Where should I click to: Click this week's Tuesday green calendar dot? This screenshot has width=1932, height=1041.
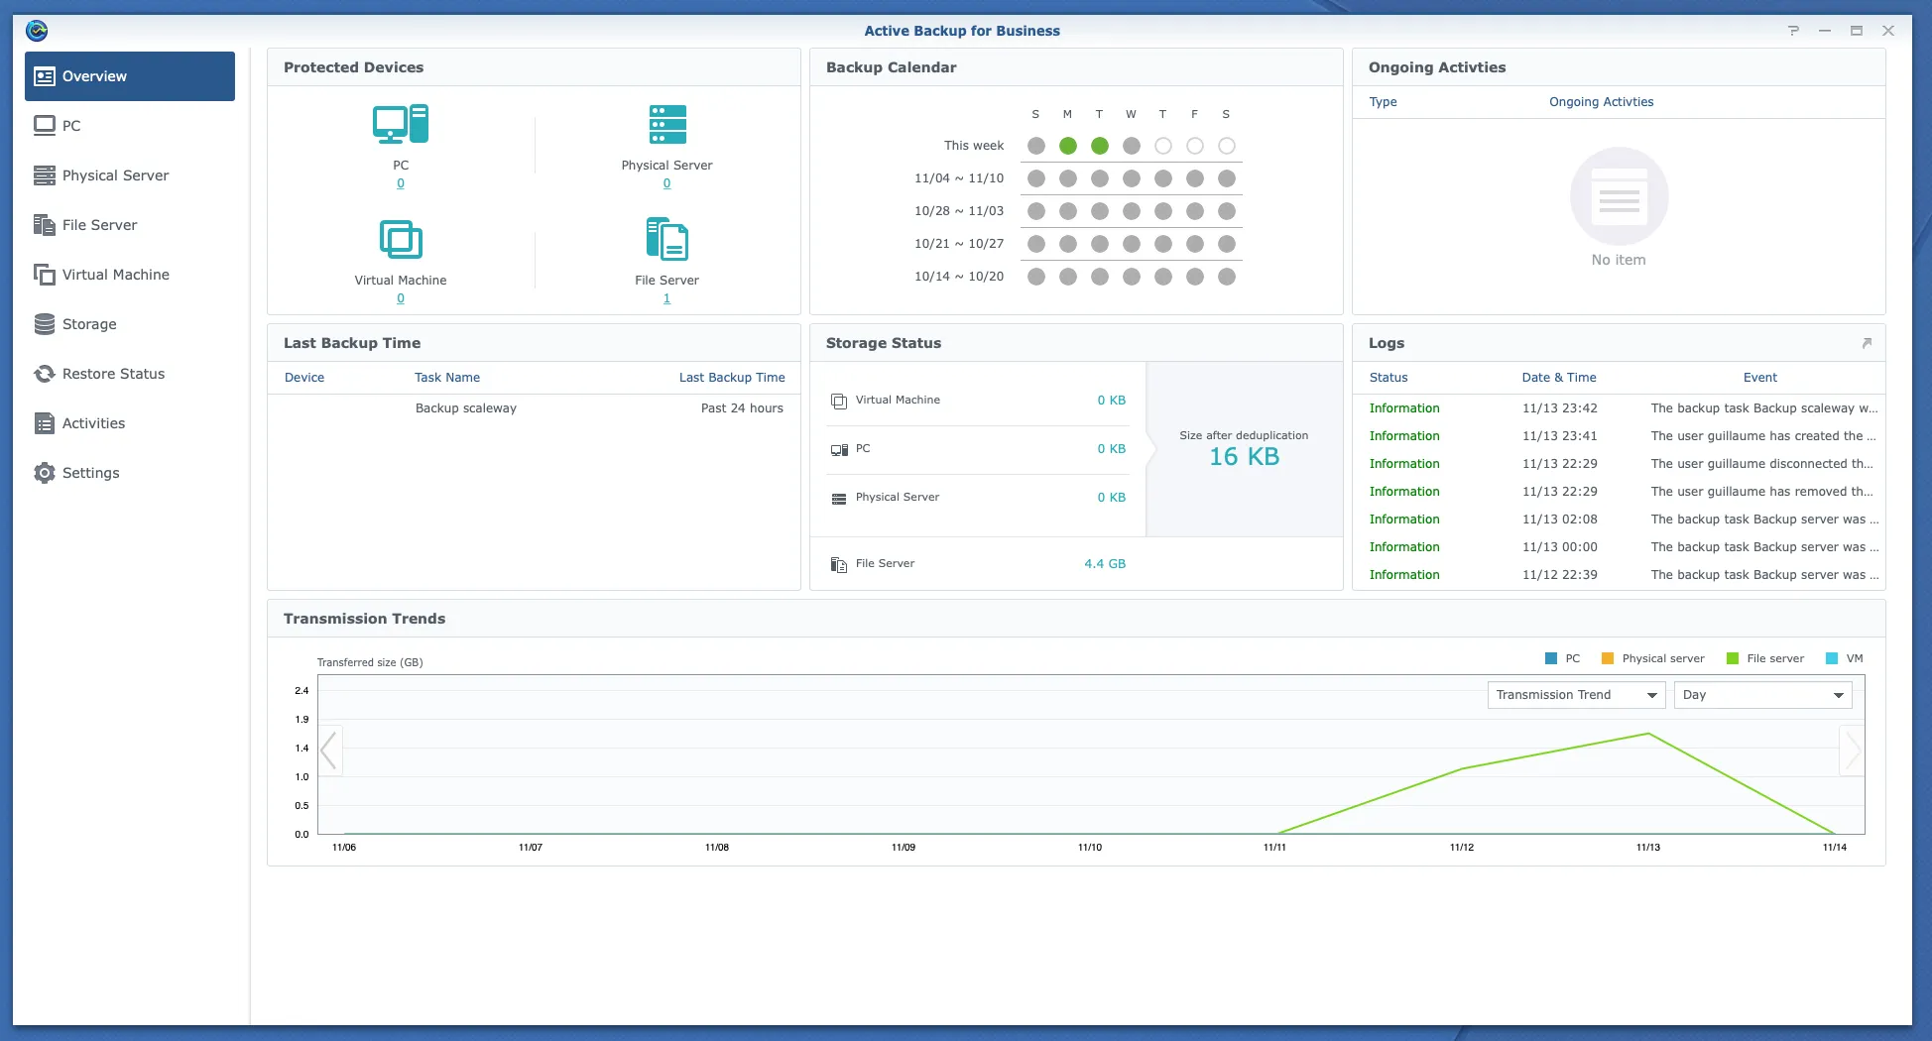click(x=1100, y=146)
